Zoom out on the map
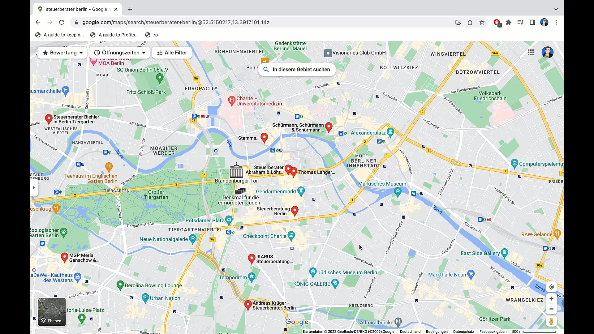The width and height of the screenshot is (594, 334). click(551, 309)
